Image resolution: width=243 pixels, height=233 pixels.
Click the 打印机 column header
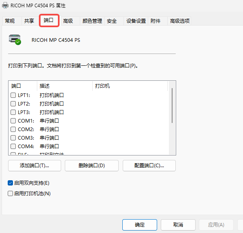click(130, 86)
